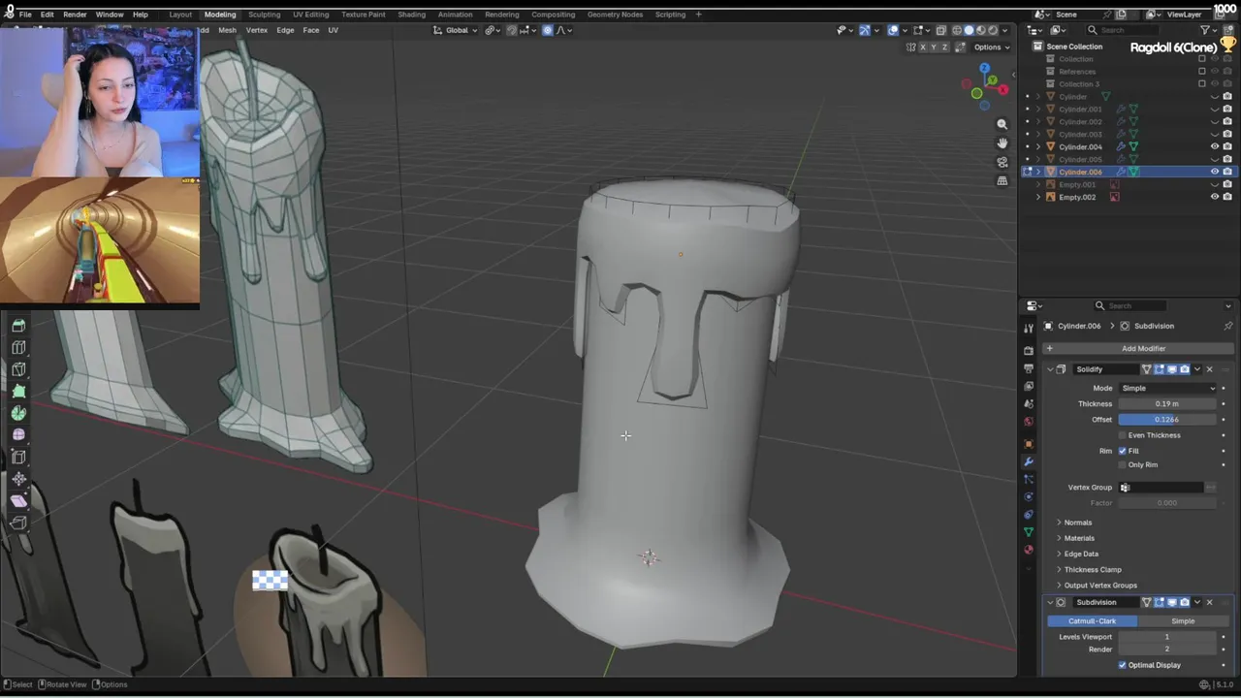Toggle X axis mesh symmetry
Image resolution: width=1241 pixels, height=698 pixels.
click(923, 47)
